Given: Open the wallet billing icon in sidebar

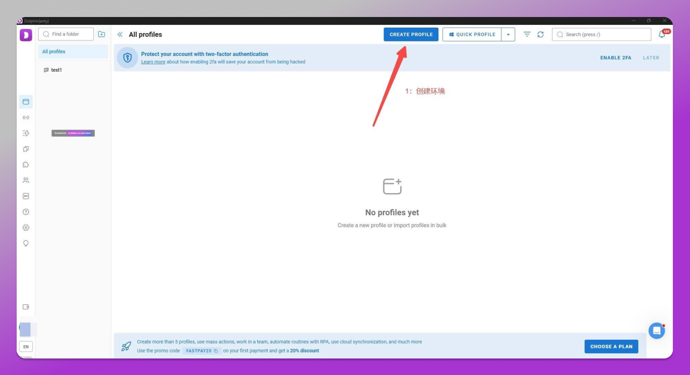Looking at the screenshot, I should pyautogui.click(x=26, y=307).
